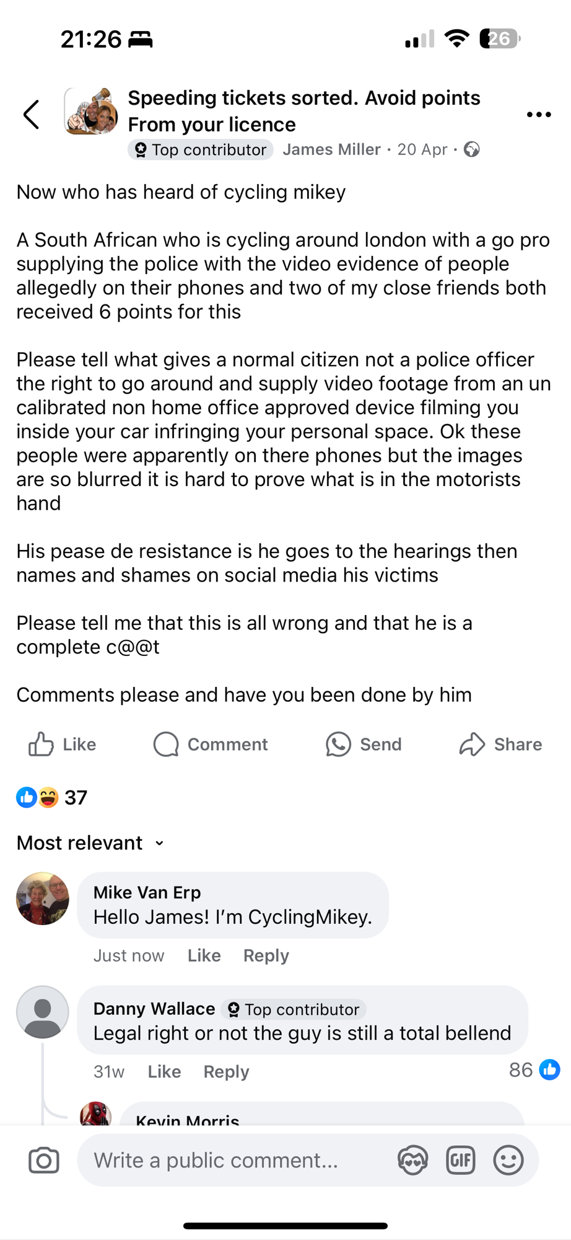The width and height of the screenshot is (571, 1240).
Task: Open the emoji smiley picker
Action: pos(508,1161)
